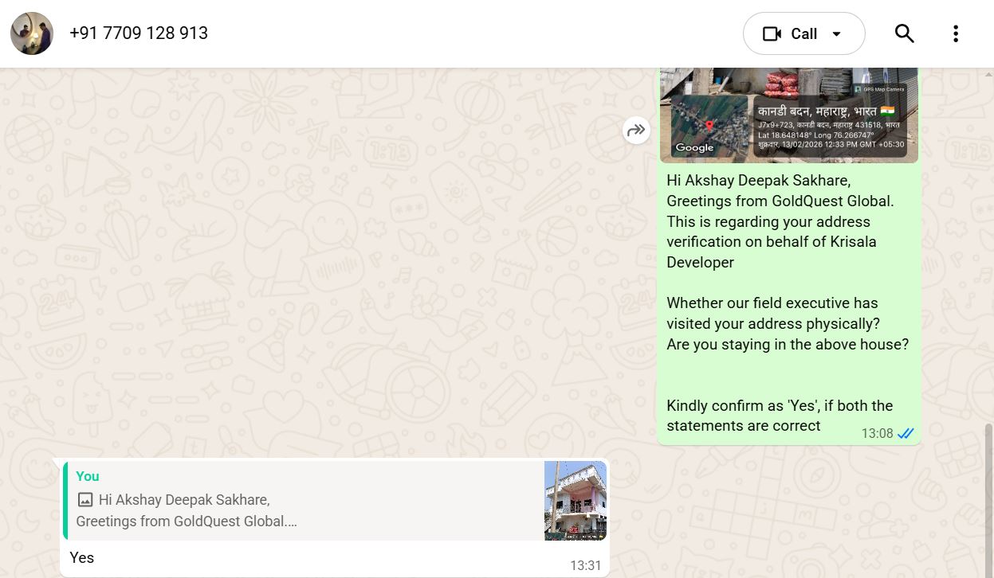Open contact info for +91 7709 128 913
The height and width of the screenshot is (578, 994).
click(x=139, y=33)
